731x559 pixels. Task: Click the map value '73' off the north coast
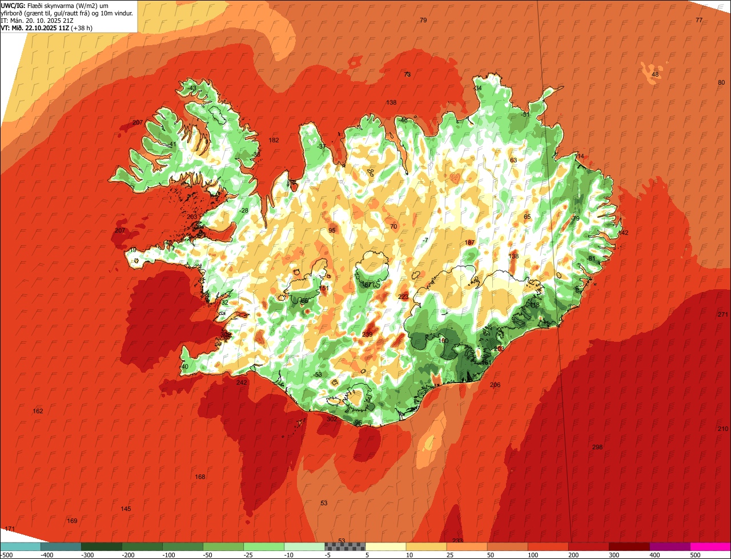[407, 74]
